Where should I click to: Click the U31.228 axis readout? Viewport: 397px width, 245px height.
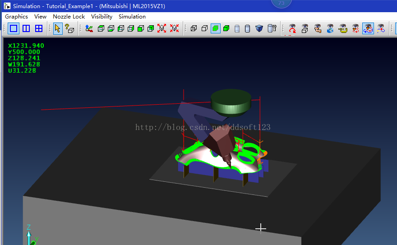tap(22, 71)
